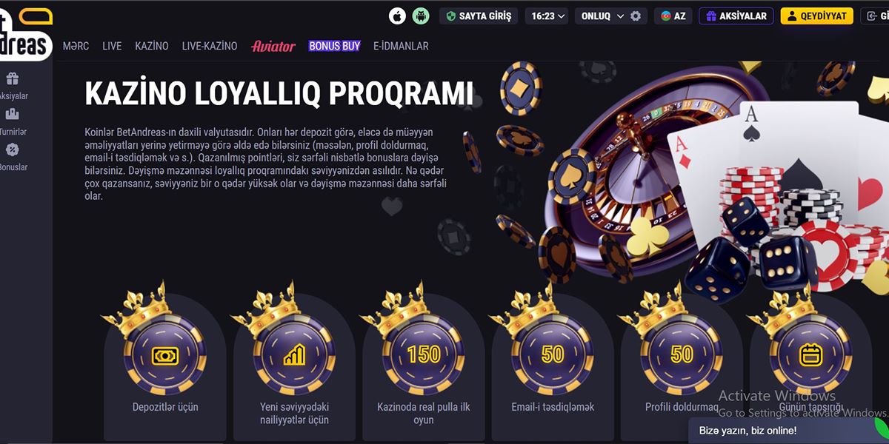Expand the 16:23 time zone dropdown
Viewport: 889px width, 444px height.
[x=548, y=16]
